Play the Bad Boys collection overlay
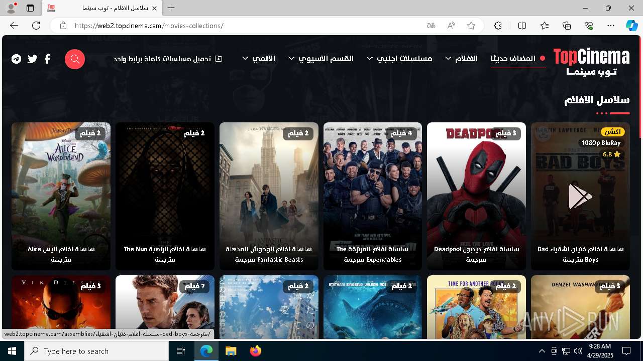The height and width of the screenshot is (361, 643). pyautogui.click(x=580, y=196)
